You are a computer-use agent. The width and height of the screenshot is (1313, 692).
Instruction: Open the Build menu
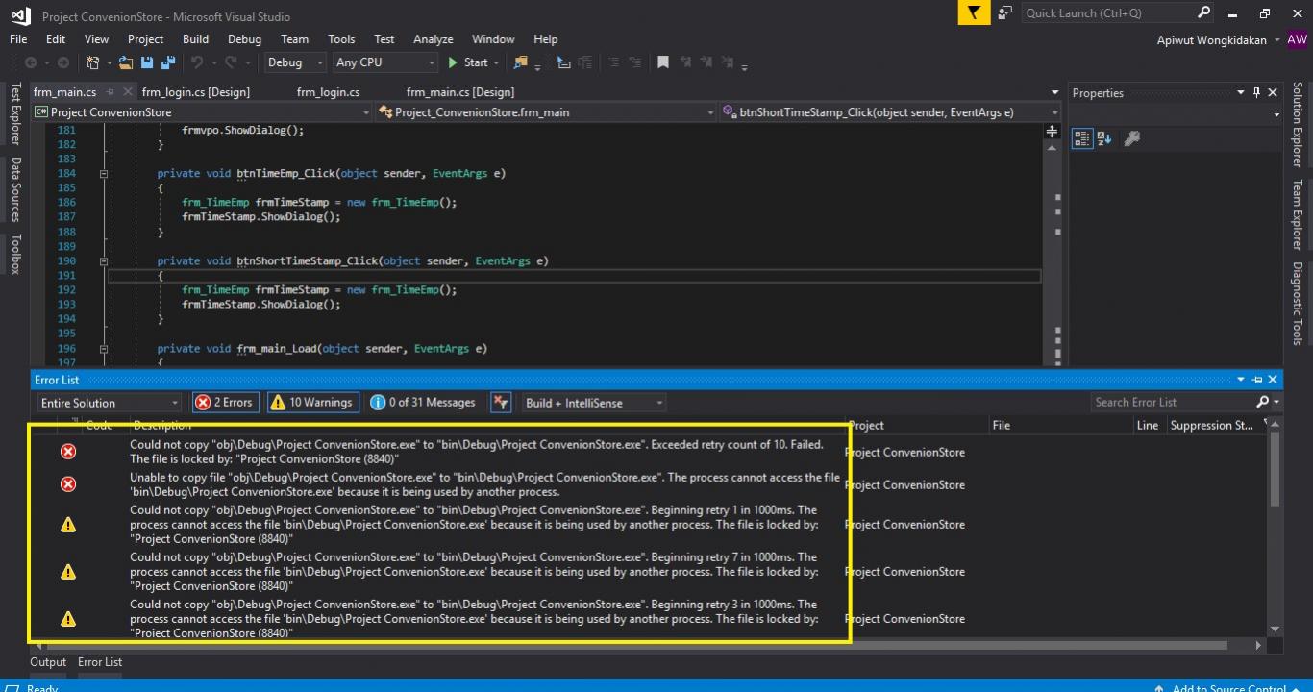pyautogui.click(x=195, y=39)
